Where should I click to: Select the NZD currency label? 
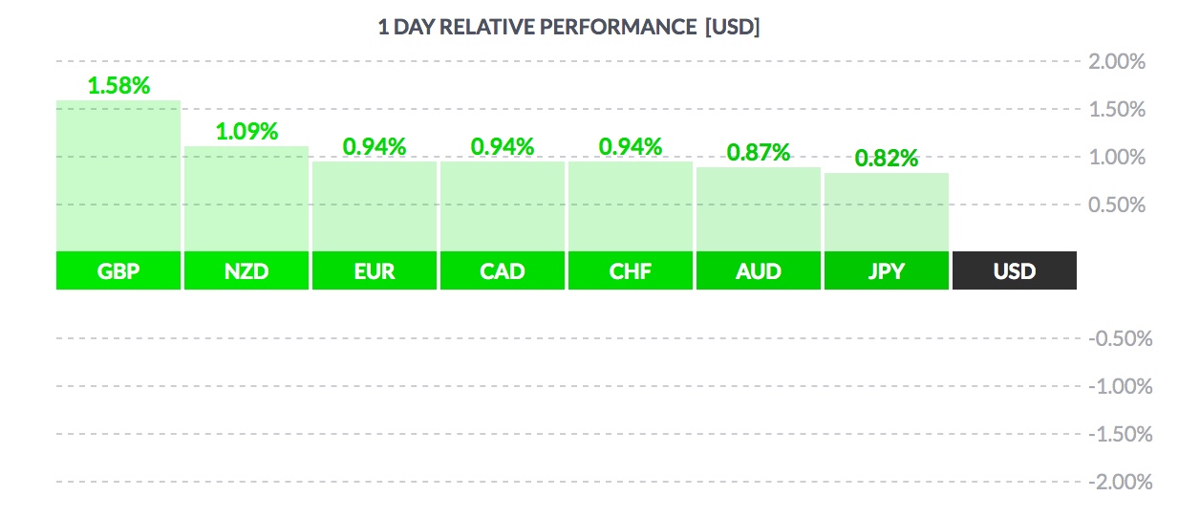click(x=246, y=270)
